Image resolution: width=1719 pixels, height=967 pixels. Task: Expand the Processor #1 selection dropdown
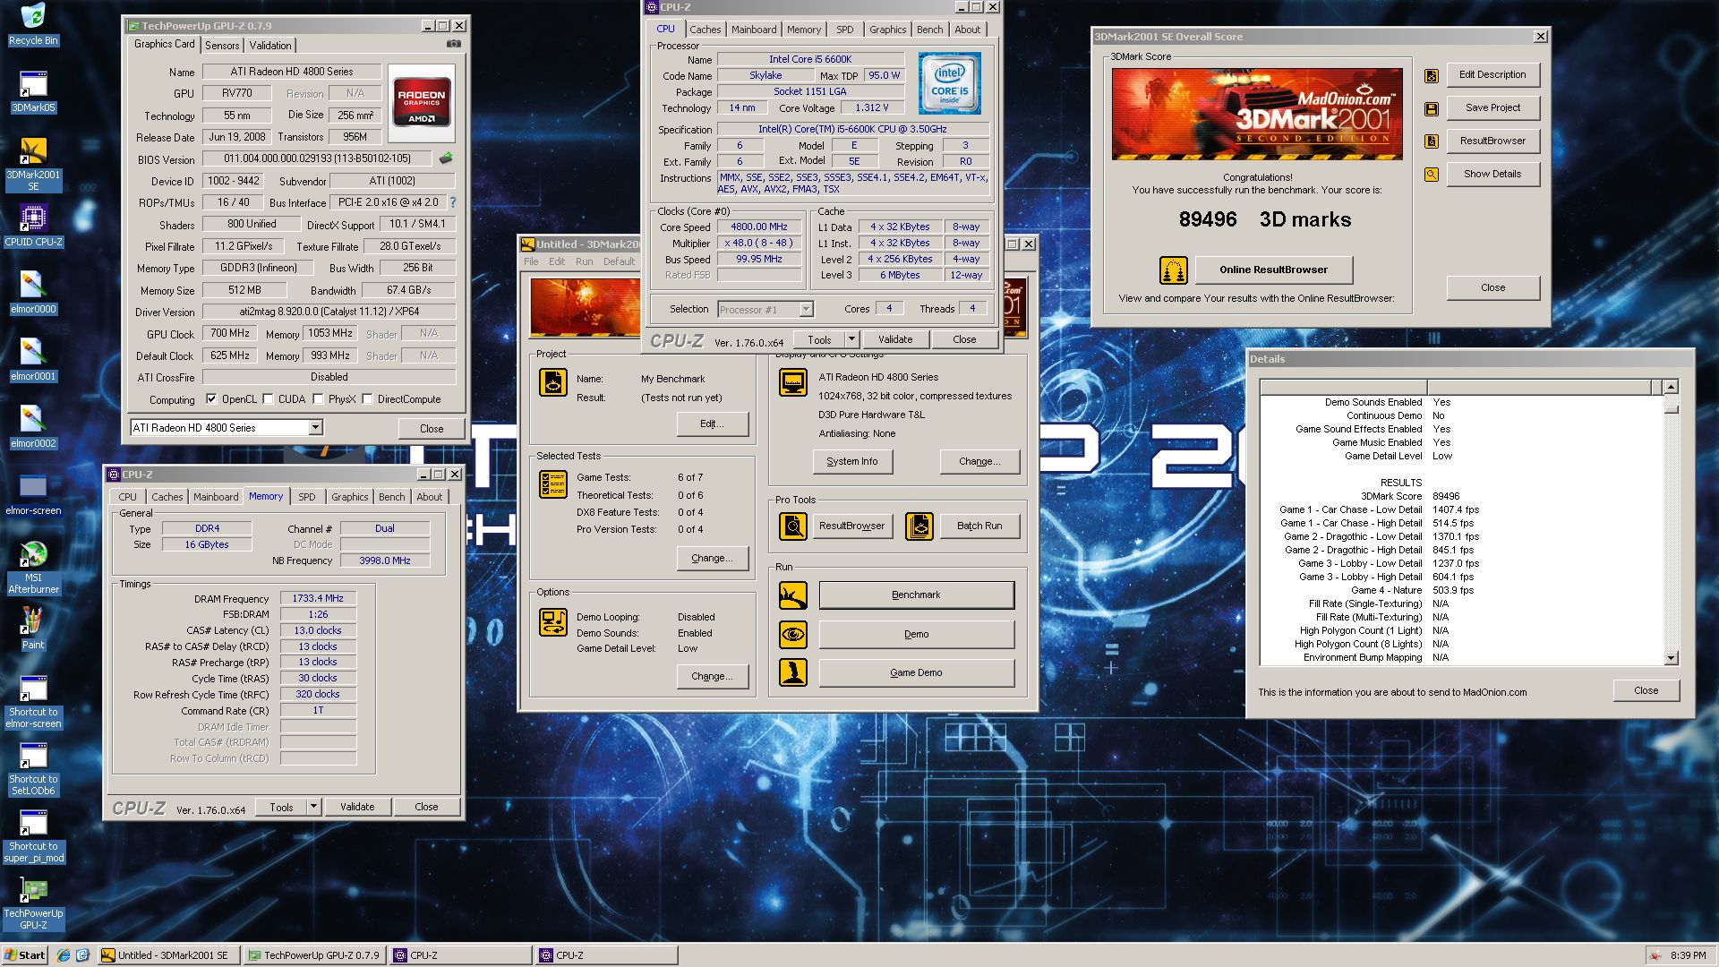tap(806, 310)
